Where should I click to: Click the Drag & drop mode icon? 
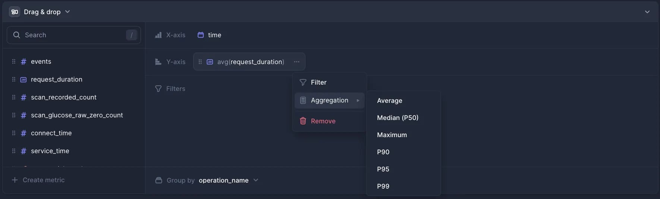[x=15, y=12]
